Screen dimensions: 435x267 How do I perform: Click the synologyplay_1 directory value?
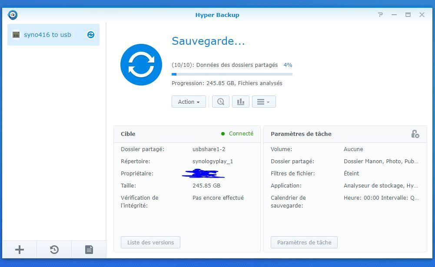click(x=213, y=162)
